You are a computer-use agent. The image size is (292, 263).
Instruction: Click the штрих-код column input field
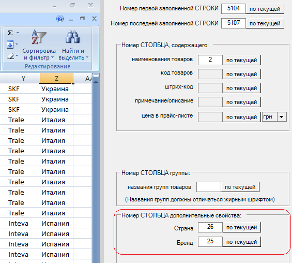pyautogui.click(x=210, y=88)
